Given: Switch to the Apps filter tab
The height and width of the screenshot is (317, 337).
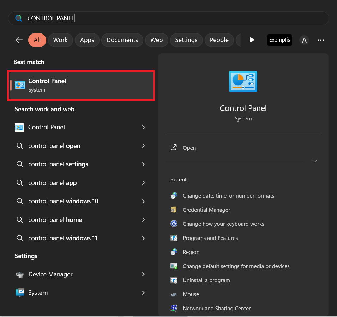Looking at the screenshot, I should click(87, 40).
